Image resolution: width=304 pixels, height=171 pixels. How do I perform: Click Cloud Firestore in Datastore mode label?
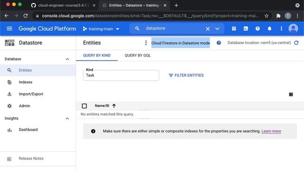[x=180, y=43]
